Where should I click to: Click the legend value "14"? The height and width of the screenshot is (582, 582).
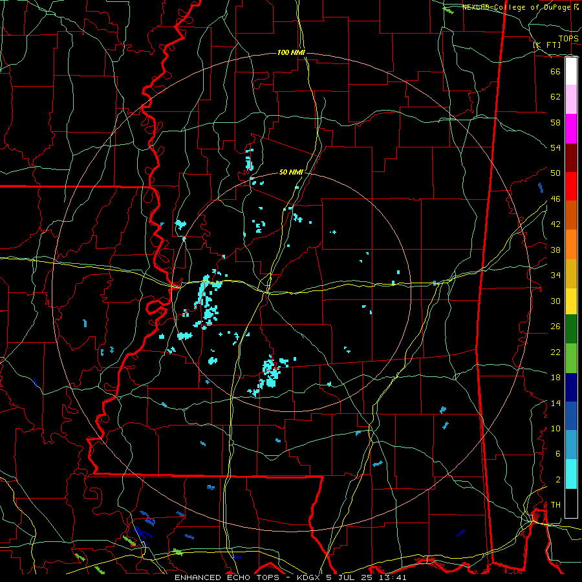[555, 403]
